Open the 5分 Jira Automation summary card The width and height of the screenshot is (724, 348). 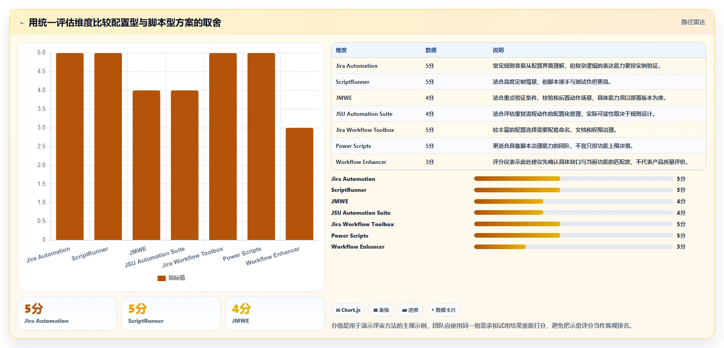[67, 313]
